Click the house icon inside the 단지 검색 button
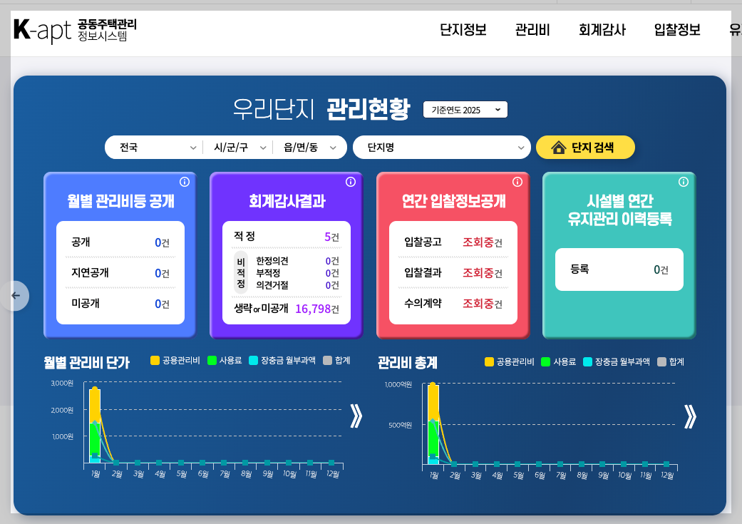742x524 pixels. 559,147
